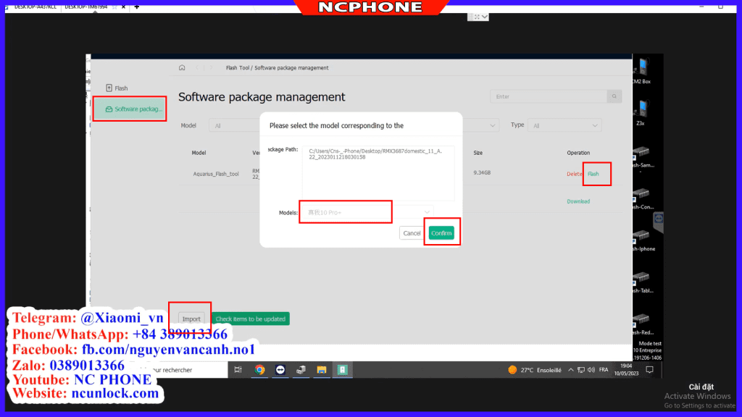Open the network icon in system tray

click(582, 369)
